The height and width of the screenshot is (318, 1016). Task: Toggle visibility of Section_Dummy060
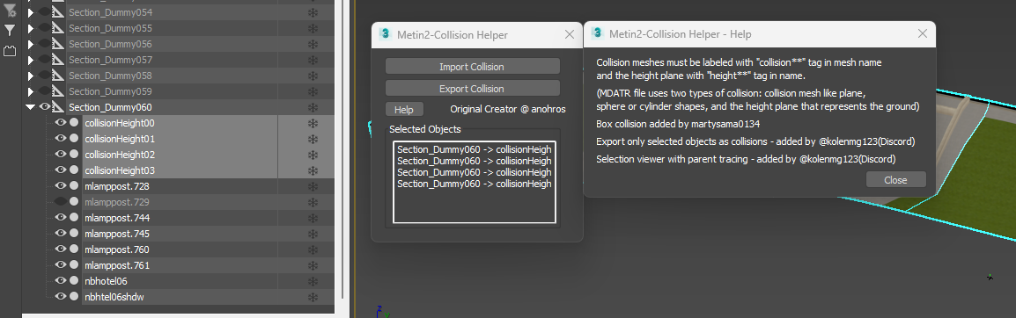click(45, 107)
